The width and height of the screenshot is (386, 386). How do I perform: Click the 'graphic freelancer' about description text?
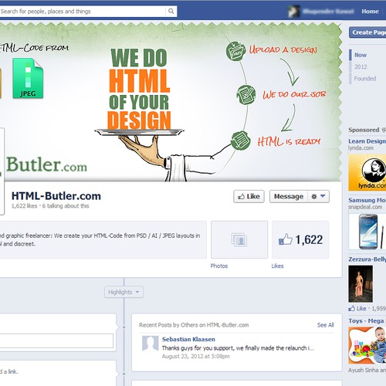tap(100, 239)
